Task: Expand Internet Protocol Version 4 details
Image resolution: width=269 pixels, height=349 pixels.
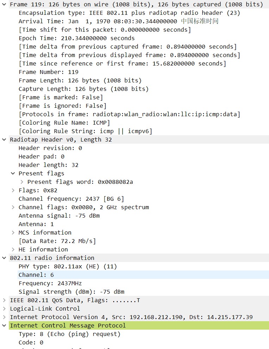Action: click(x=4, y=317)
